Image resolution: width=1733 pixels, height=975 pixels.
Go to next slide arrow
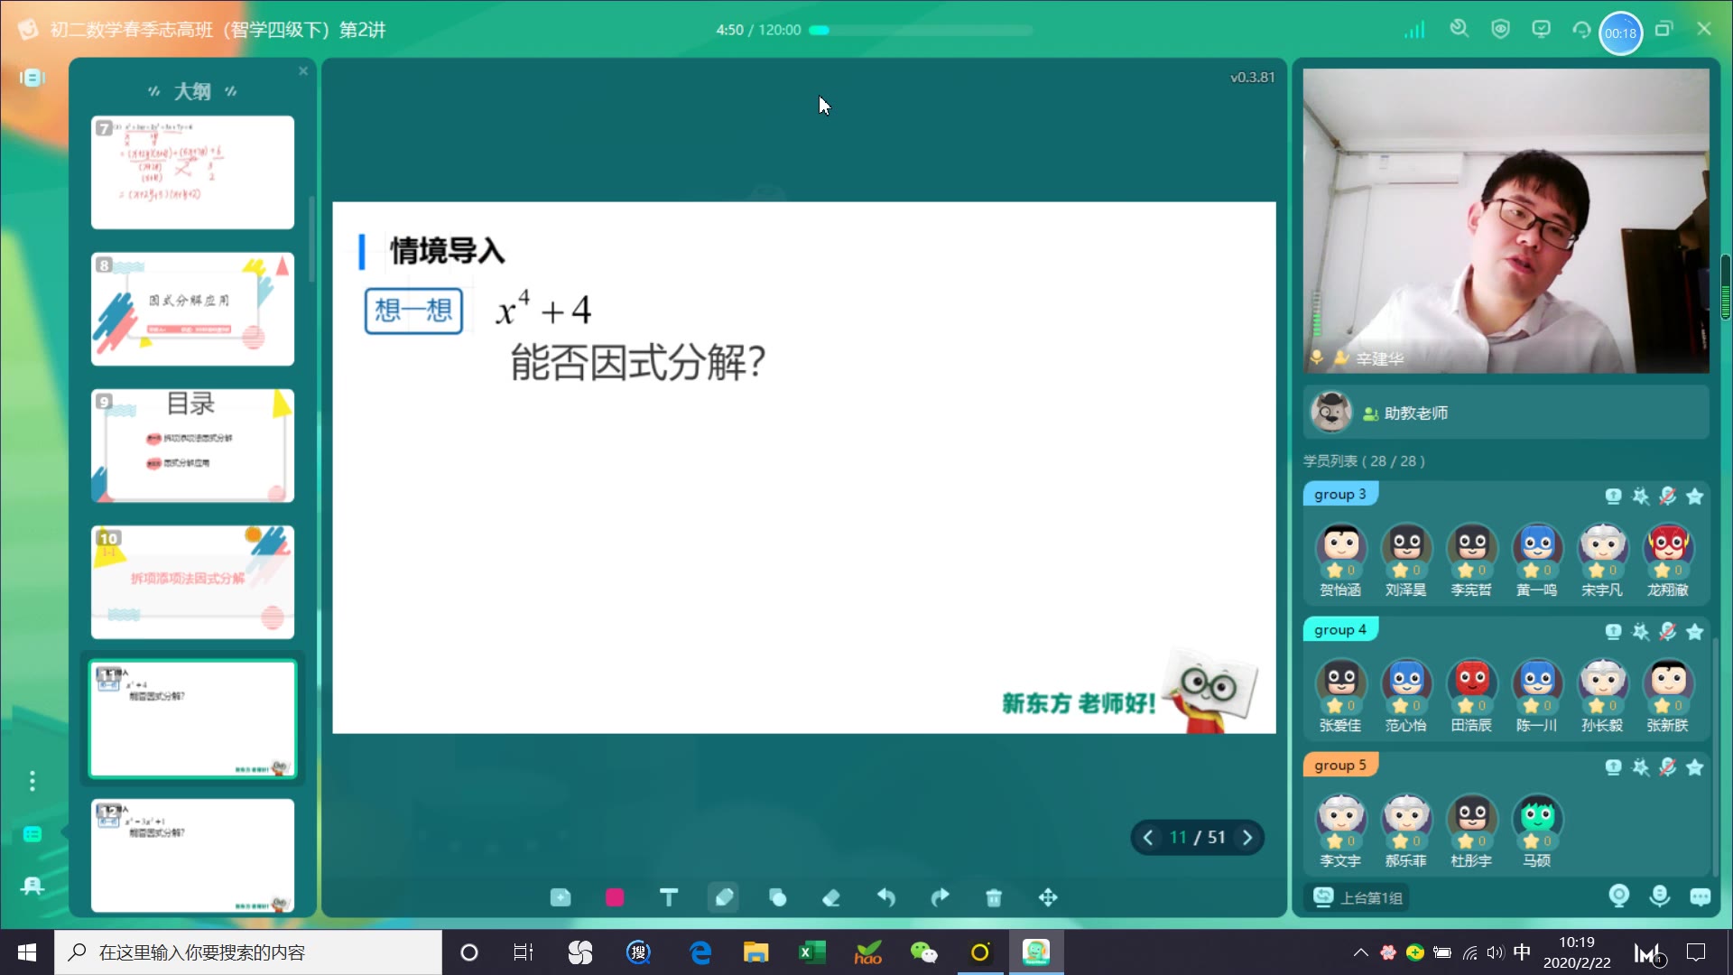tap(1247, 838)
